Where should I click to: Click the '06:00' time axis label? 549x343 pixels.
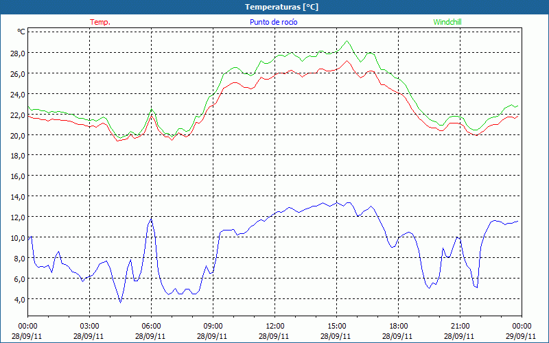151,327
